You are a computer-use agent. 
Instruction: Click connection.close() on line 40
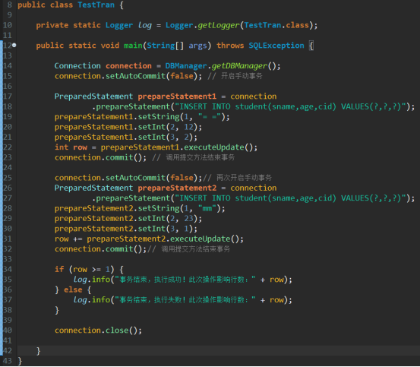click(x=98, y=331)
